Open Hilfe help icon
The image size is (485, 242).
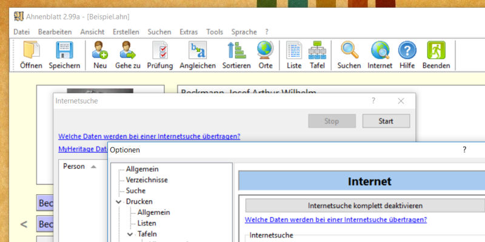click(407, 55)
